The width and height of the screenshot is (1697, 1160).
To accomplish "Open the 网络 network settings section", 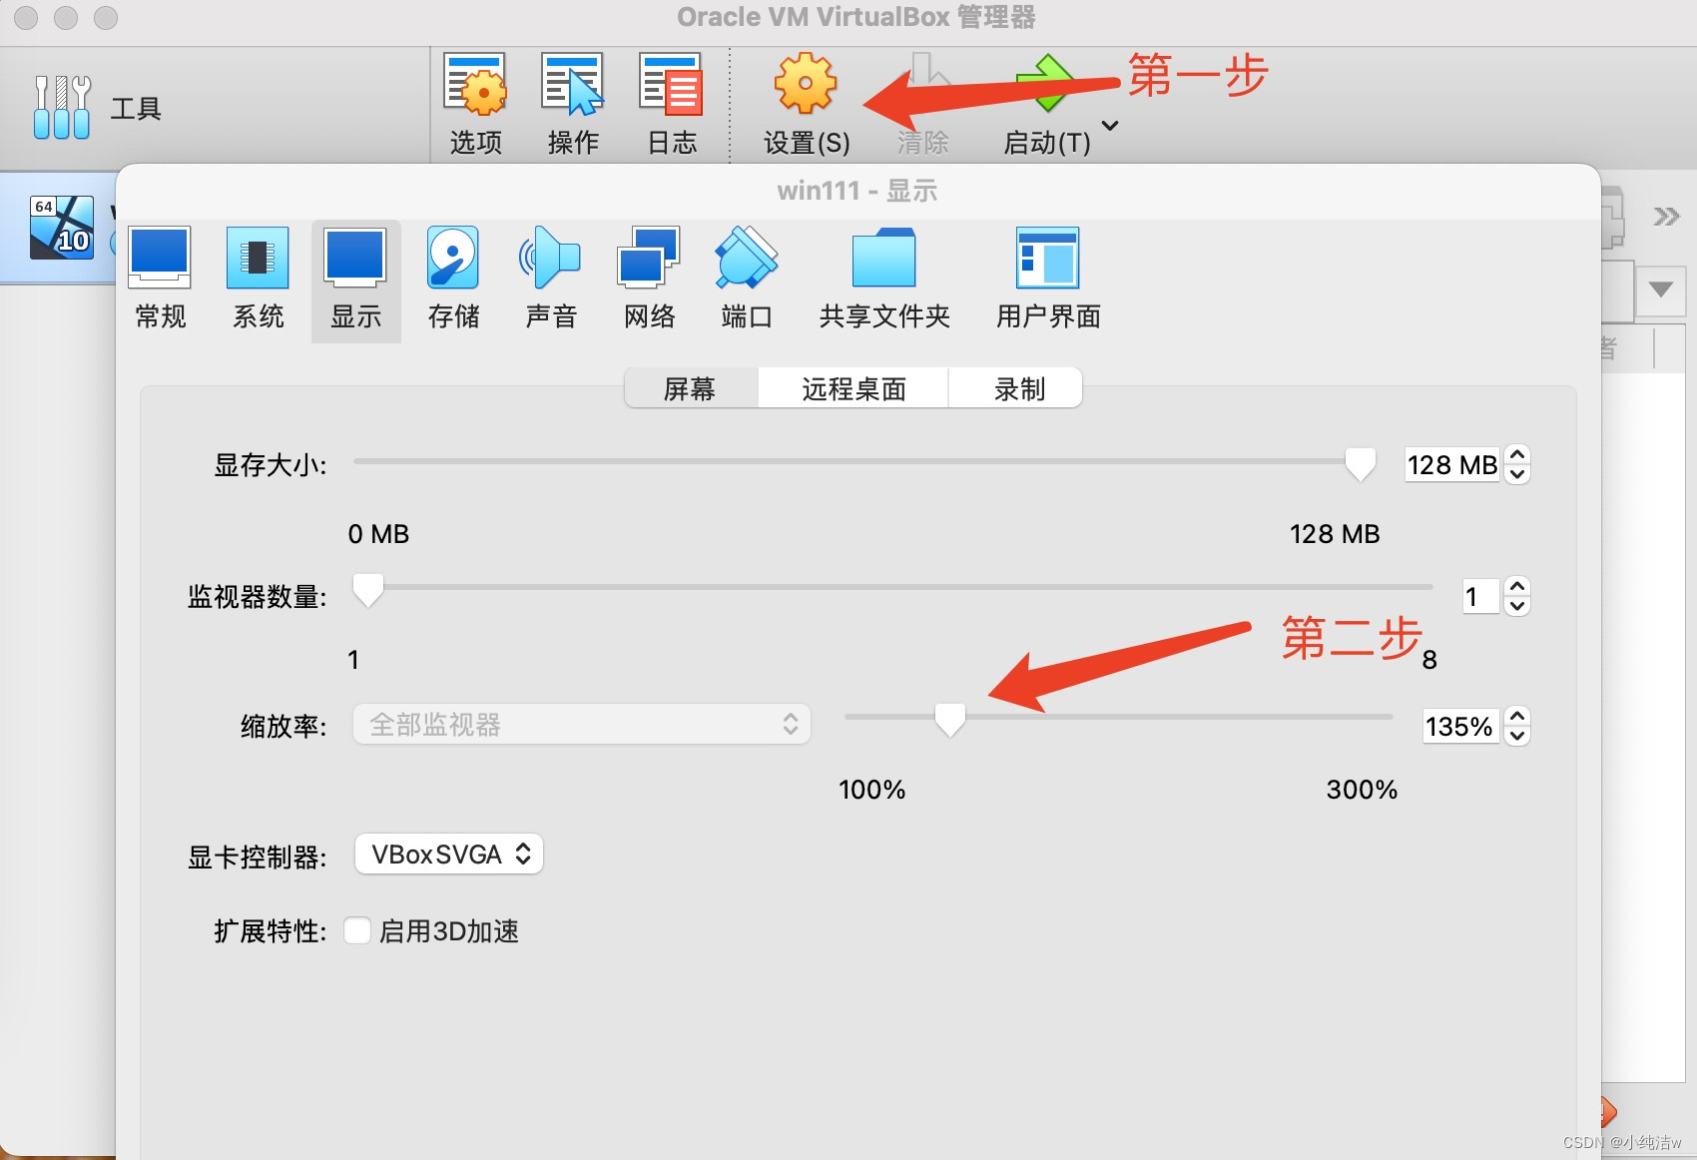I will [649, 280].
